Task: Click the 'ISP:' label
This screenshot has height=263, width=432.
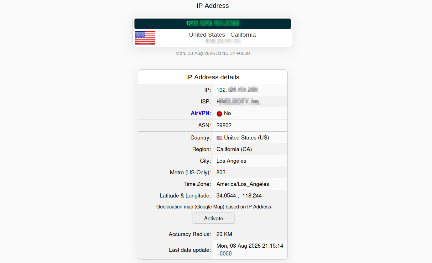Action: pyautogui.click(x=206, y=102)
